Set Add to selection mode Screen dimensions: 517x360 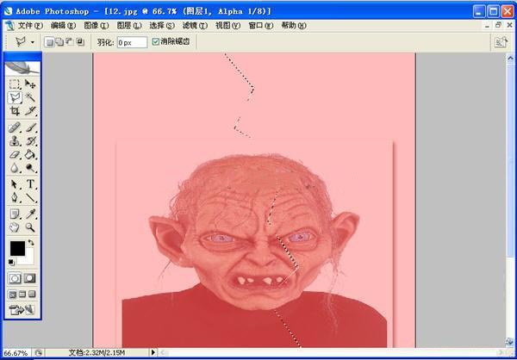pos(59,42)
